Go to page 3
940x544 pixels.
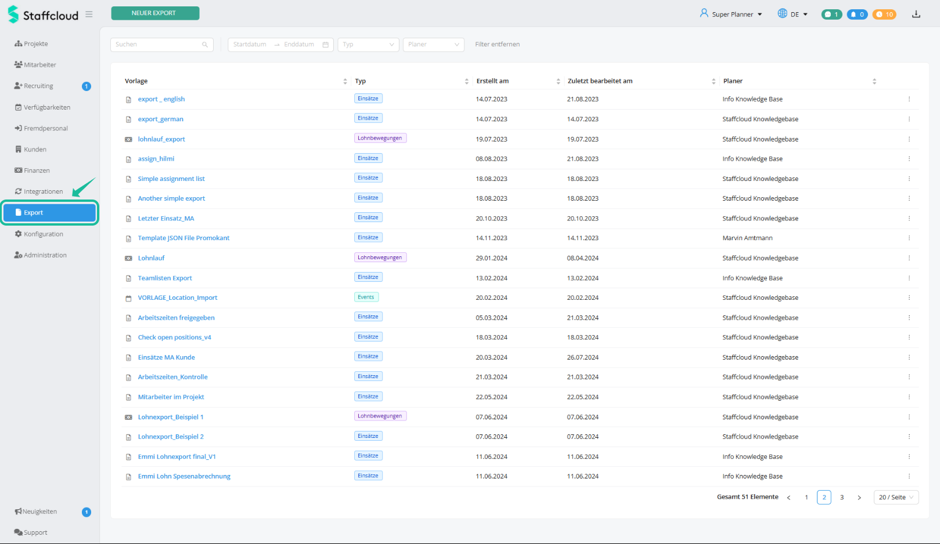click(x=842, y=498)
